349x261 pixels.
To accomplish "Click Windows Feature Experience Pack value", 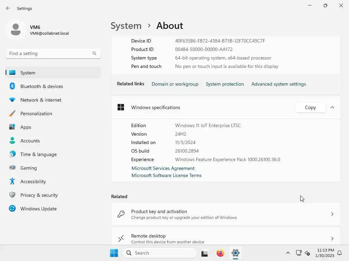I will 227,160.
